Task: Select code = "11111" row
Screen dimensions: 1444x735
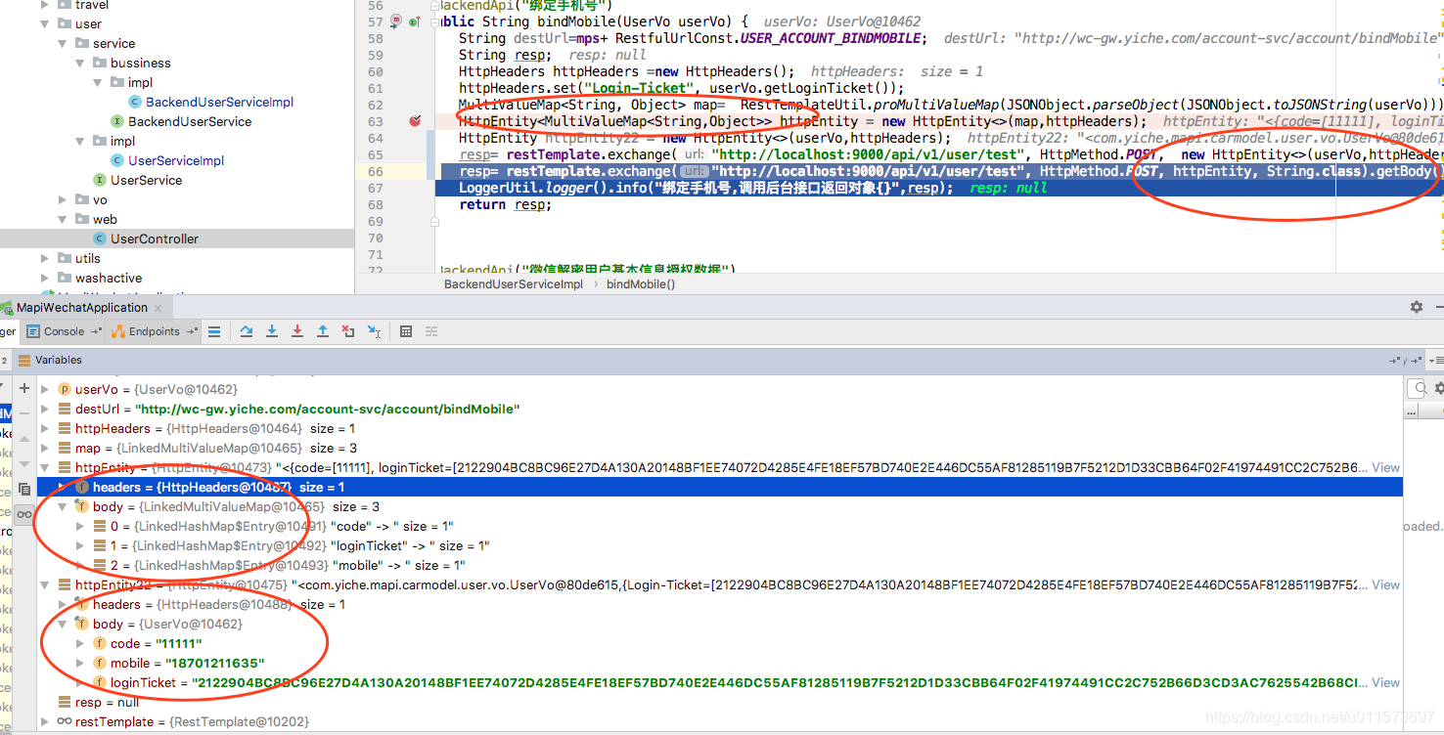Action: 720,643
